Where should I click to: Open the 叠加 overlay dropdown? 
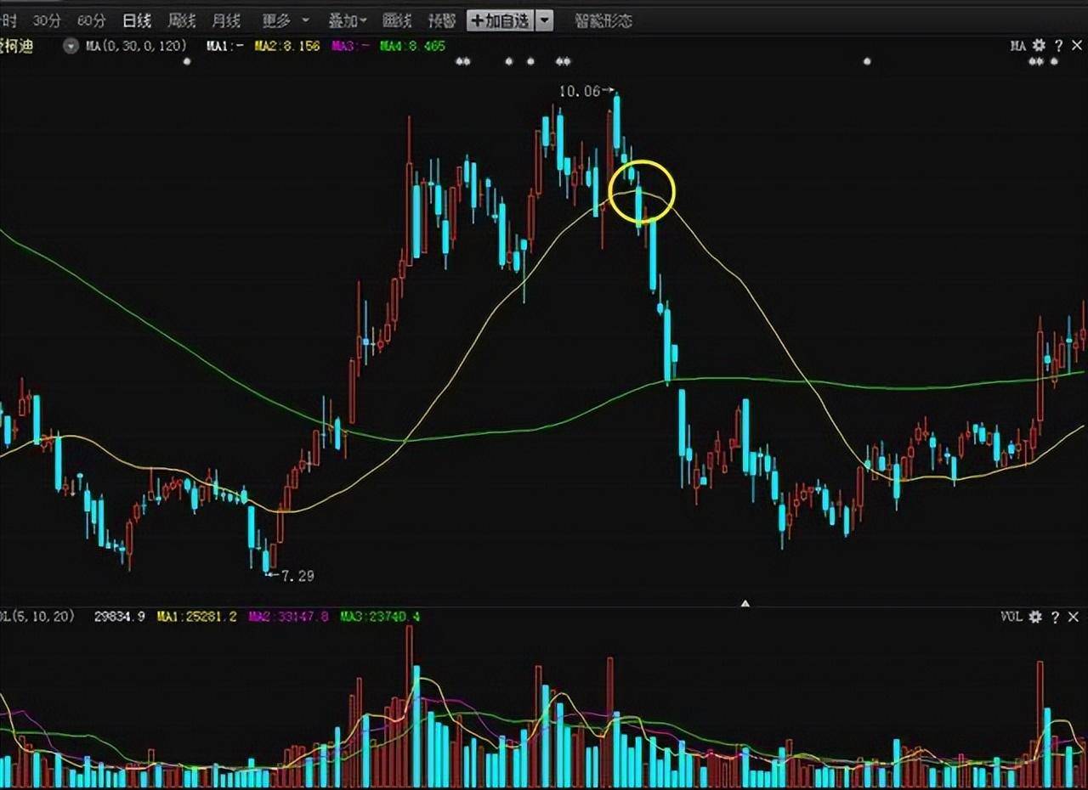point(348,20)
